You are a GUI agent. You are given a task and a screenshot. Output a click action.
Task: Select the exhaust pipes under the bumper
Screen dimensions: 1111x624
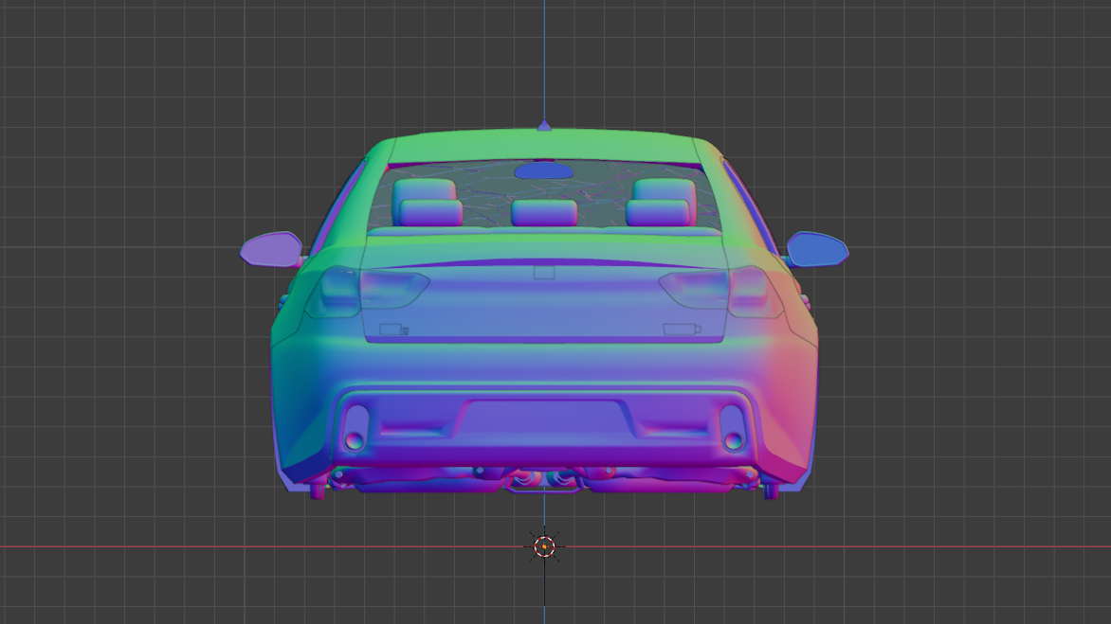(x=544, y=480)
